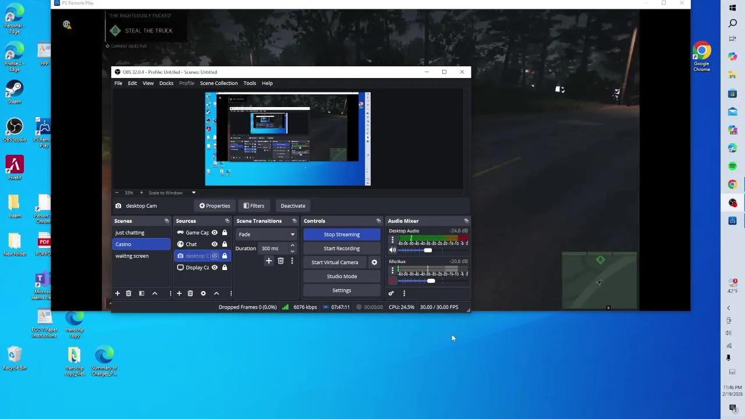Open scene filters icon in Scenes panel
The image size is (745, 419).
[141, 293]
